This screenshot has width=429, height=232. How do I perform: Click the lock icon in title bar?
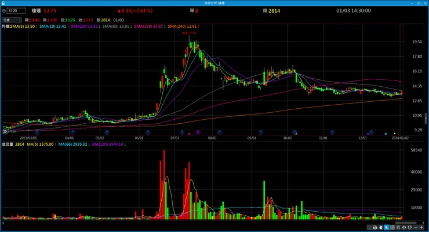pyautogui.click(x=3, y=3)
